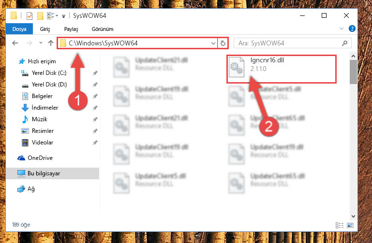Click the New folder quick access icon
372x243 pixels.
(40, 16)
